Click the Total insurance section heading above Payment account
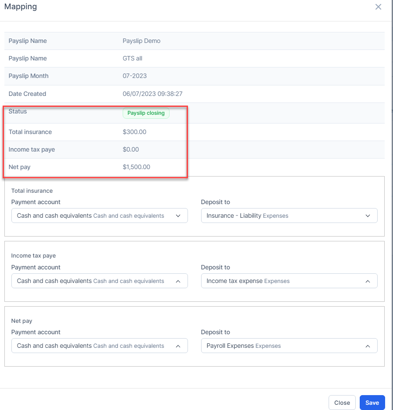The width and height of the screenshot is (393, 410). [32, 191]
